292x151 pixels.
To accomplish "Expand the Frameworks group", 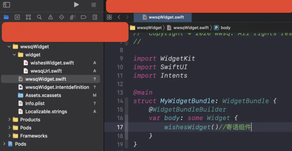I will (9, 136).
